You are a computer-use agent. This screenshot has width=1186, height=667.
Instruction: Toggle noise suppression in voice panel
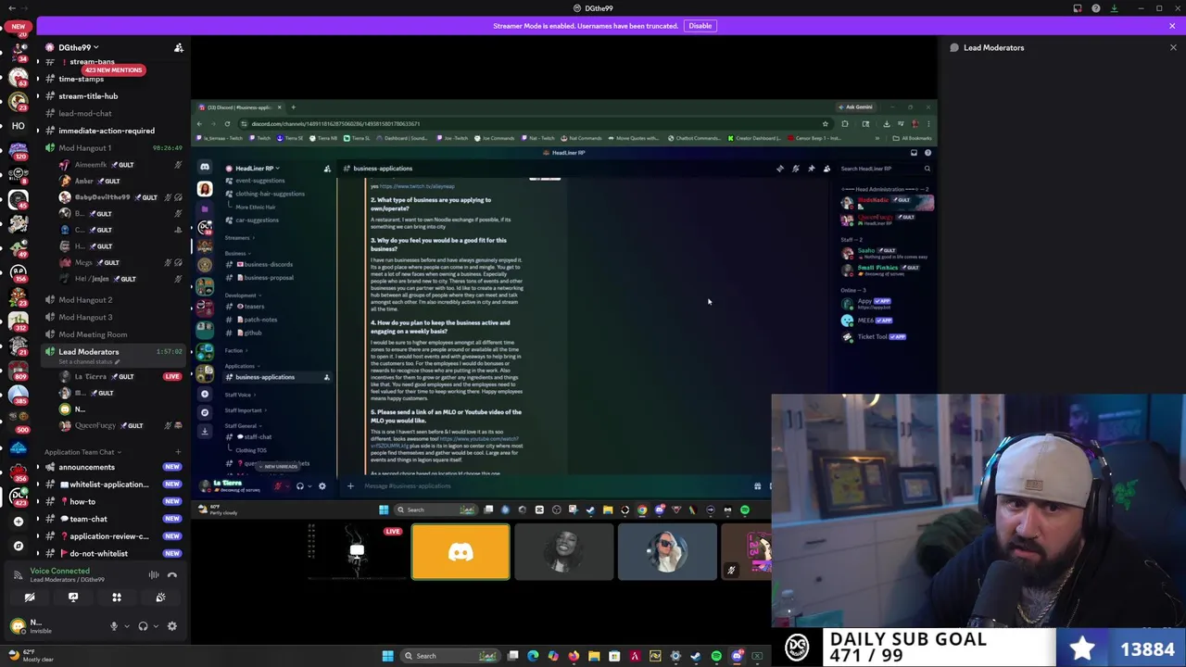(x=154, y=575)
